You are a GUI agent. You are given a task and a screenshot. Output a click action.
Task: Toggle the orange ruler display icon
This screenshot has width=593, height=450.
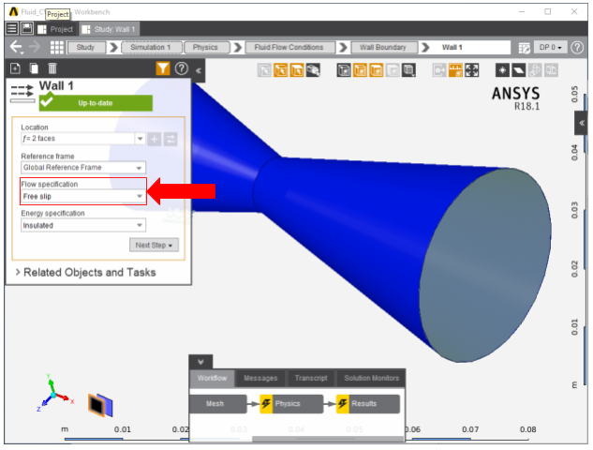(x=455, y=70)
